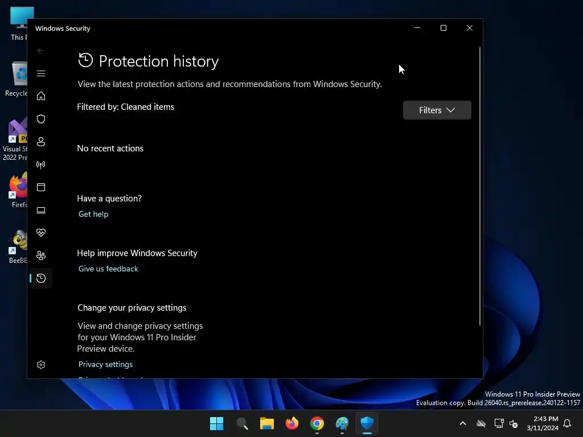Click the Protection history page title
The image size is (583, 437).
coord(158,61)
